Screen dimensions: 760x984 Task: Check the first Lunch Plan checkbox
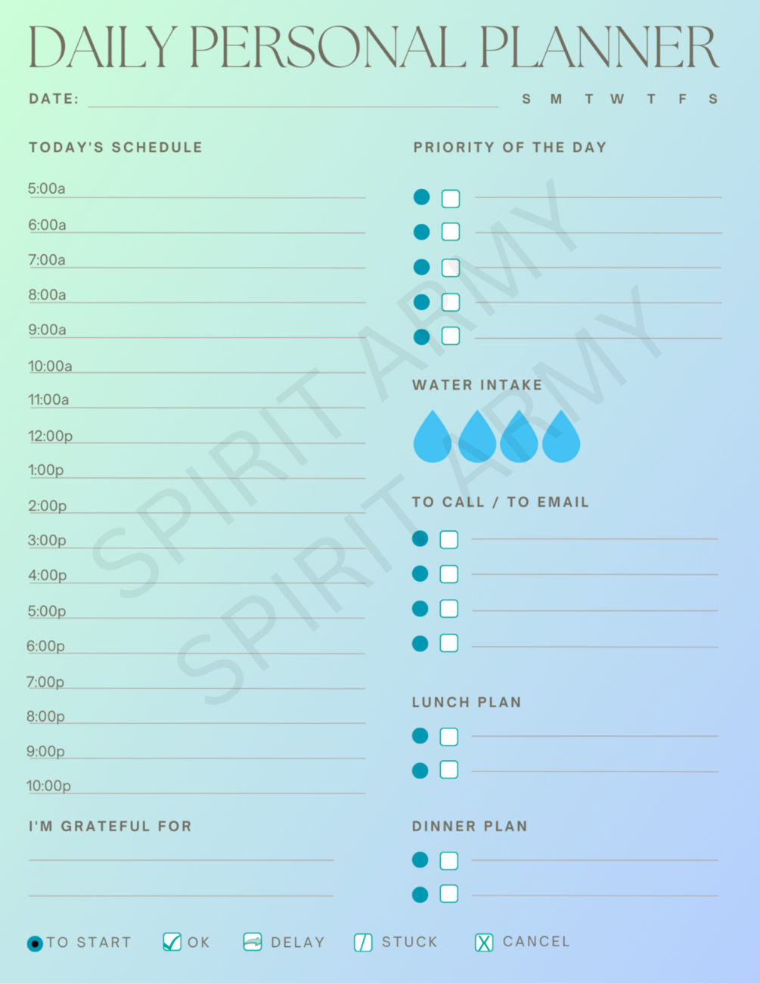[449, 737]
